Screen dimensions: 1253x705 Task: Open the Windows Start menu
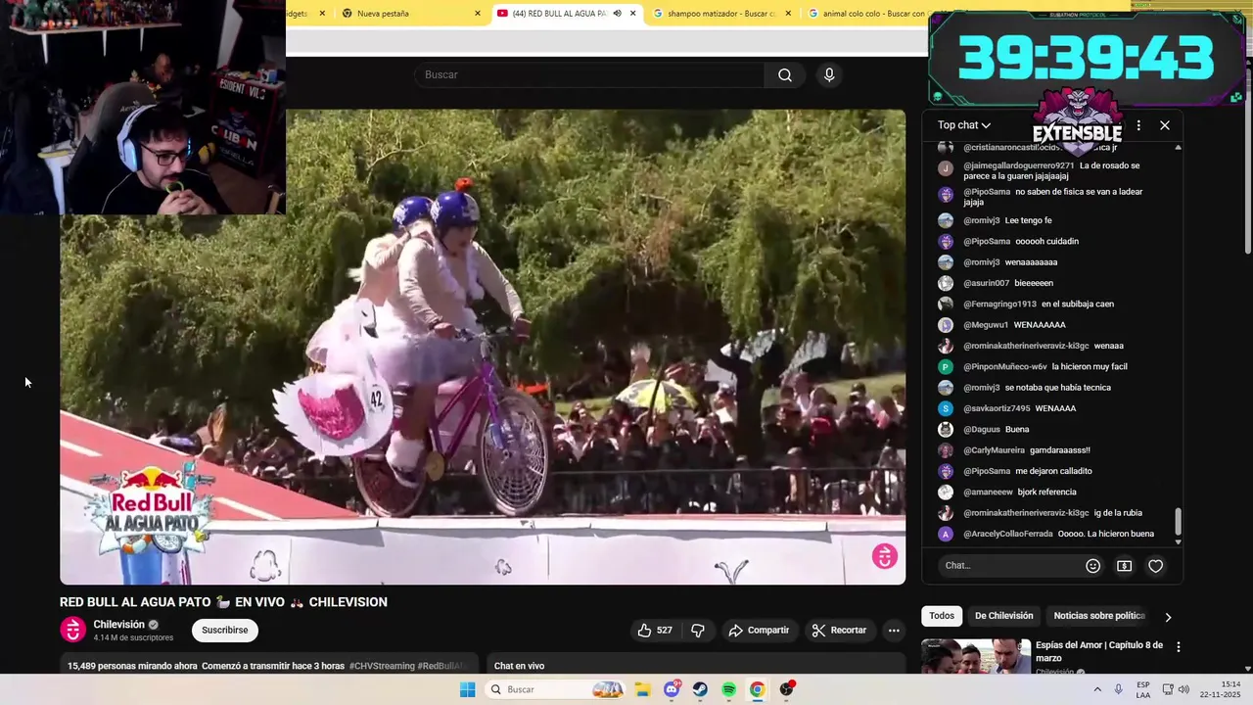tap(468, 689)
